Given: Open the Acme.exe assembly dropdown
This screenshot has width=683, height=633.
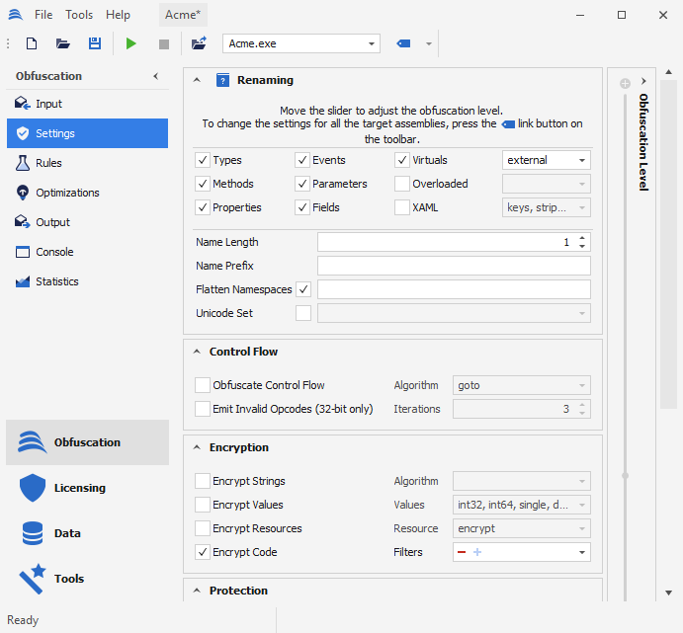Looking at the screenshot, I should (372, 43).
